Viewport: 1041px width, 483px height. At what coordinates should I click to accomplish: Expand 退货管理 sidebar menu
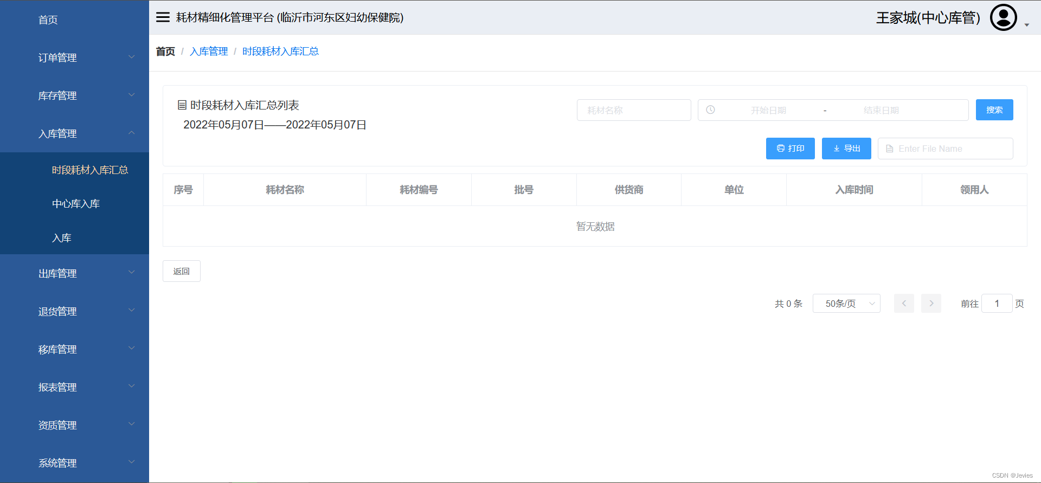point(74,311)
